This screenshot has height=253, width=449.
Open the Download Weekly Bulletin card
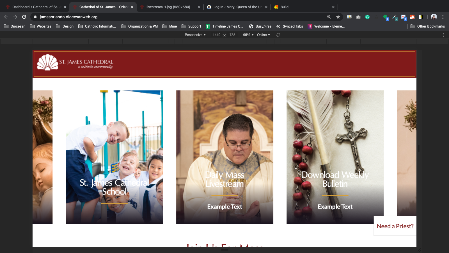click(335, 157)
